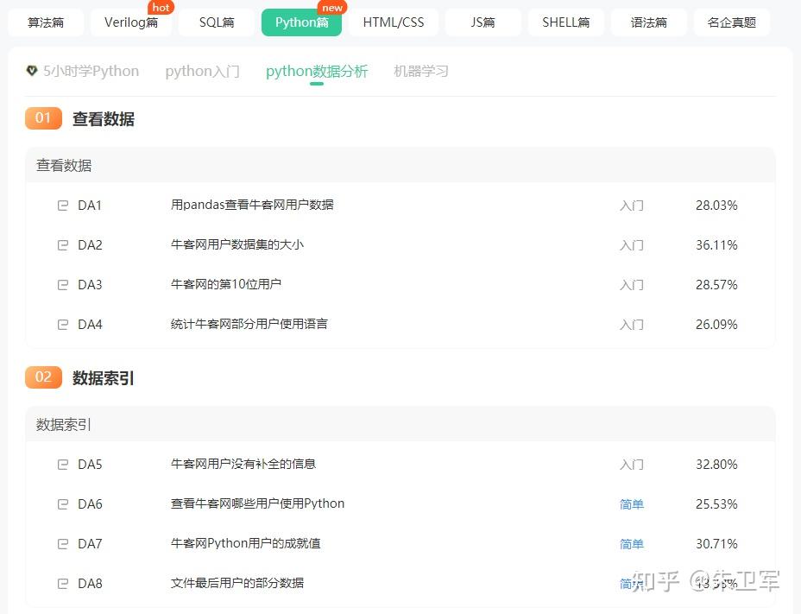801x614 pixels.
Task: Click the badge icon before 5小时学Python
Action: pos(32,71)
